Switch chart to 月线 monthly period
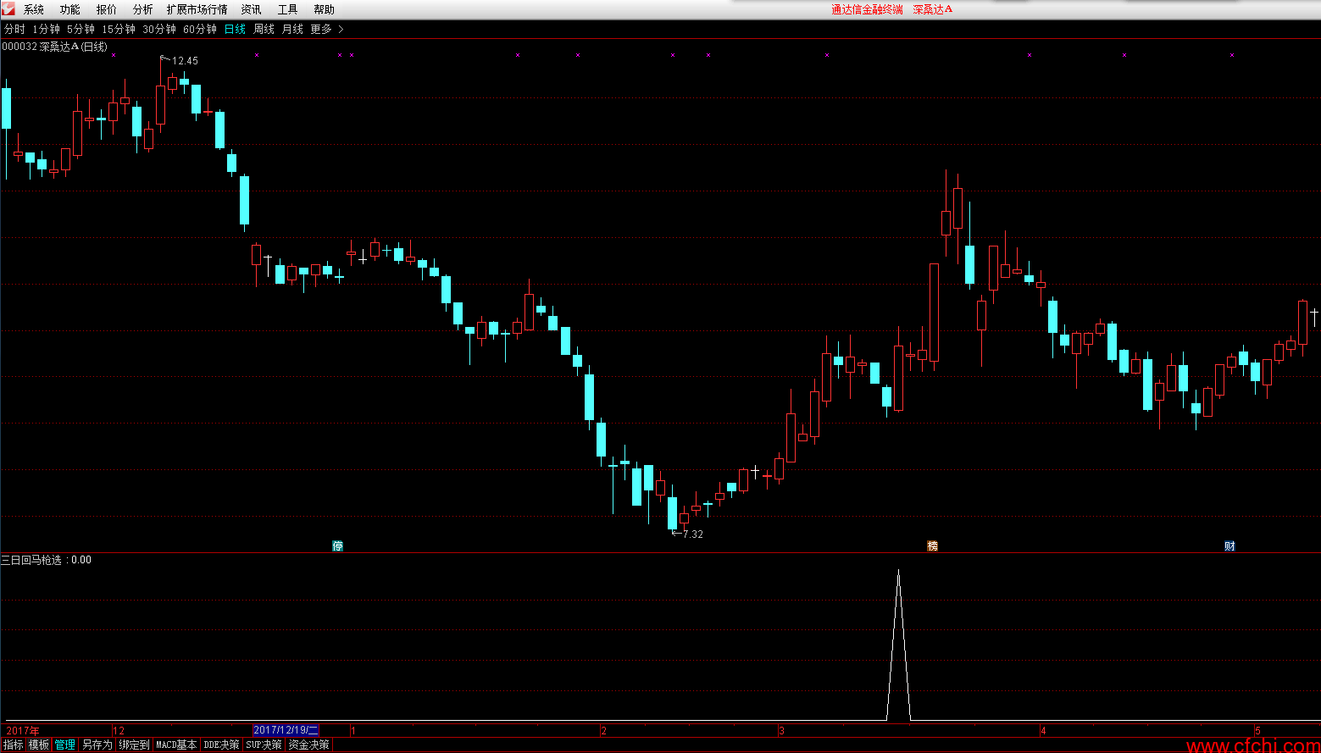Screen dimensions: 1321x753 (293, 29)
